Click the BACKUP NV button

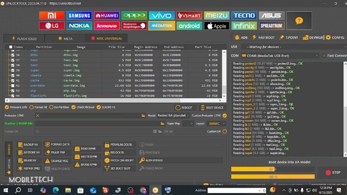(x=28, y=145)
